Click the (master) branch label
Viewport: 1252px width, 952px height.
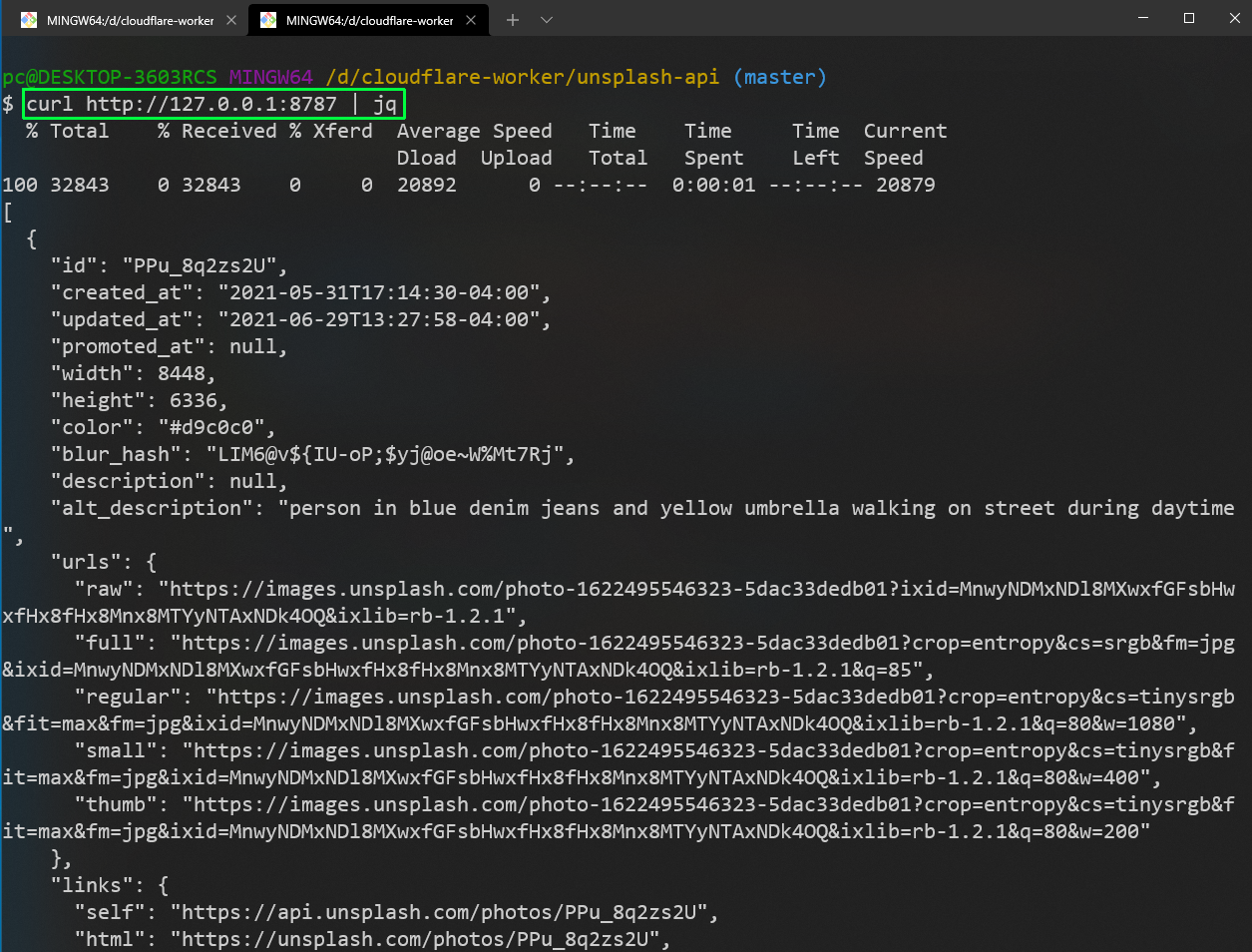click(780, 77)
